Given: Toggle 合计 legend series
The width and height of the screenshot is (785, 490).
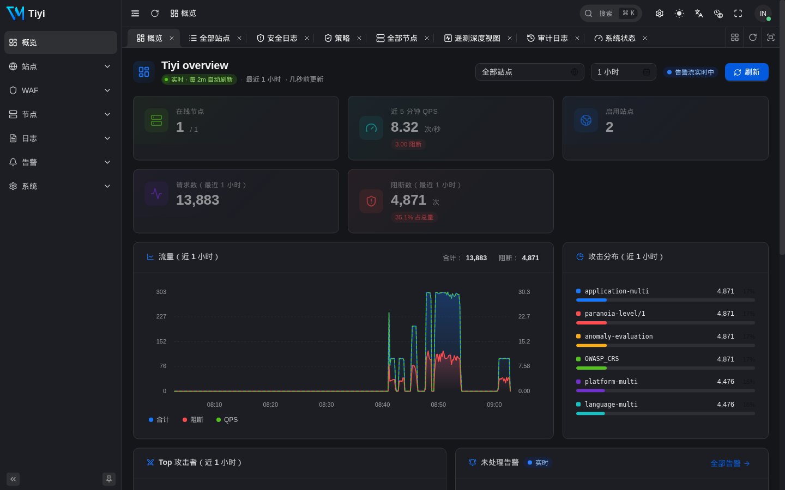Looking at the screenshot, I should point(159,420).
